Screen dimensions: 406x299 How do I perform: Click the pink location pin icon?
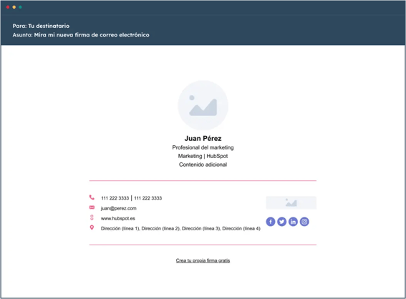pyautogui.click(x=92, y=227)
